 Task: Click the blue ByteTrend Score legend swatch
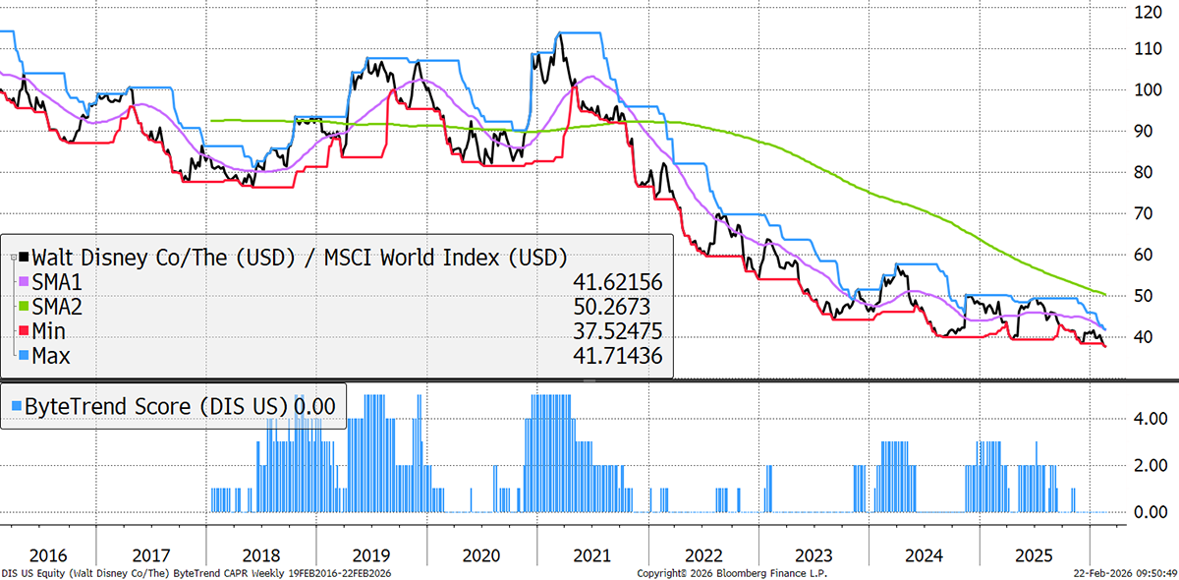[x=16, y=405]
